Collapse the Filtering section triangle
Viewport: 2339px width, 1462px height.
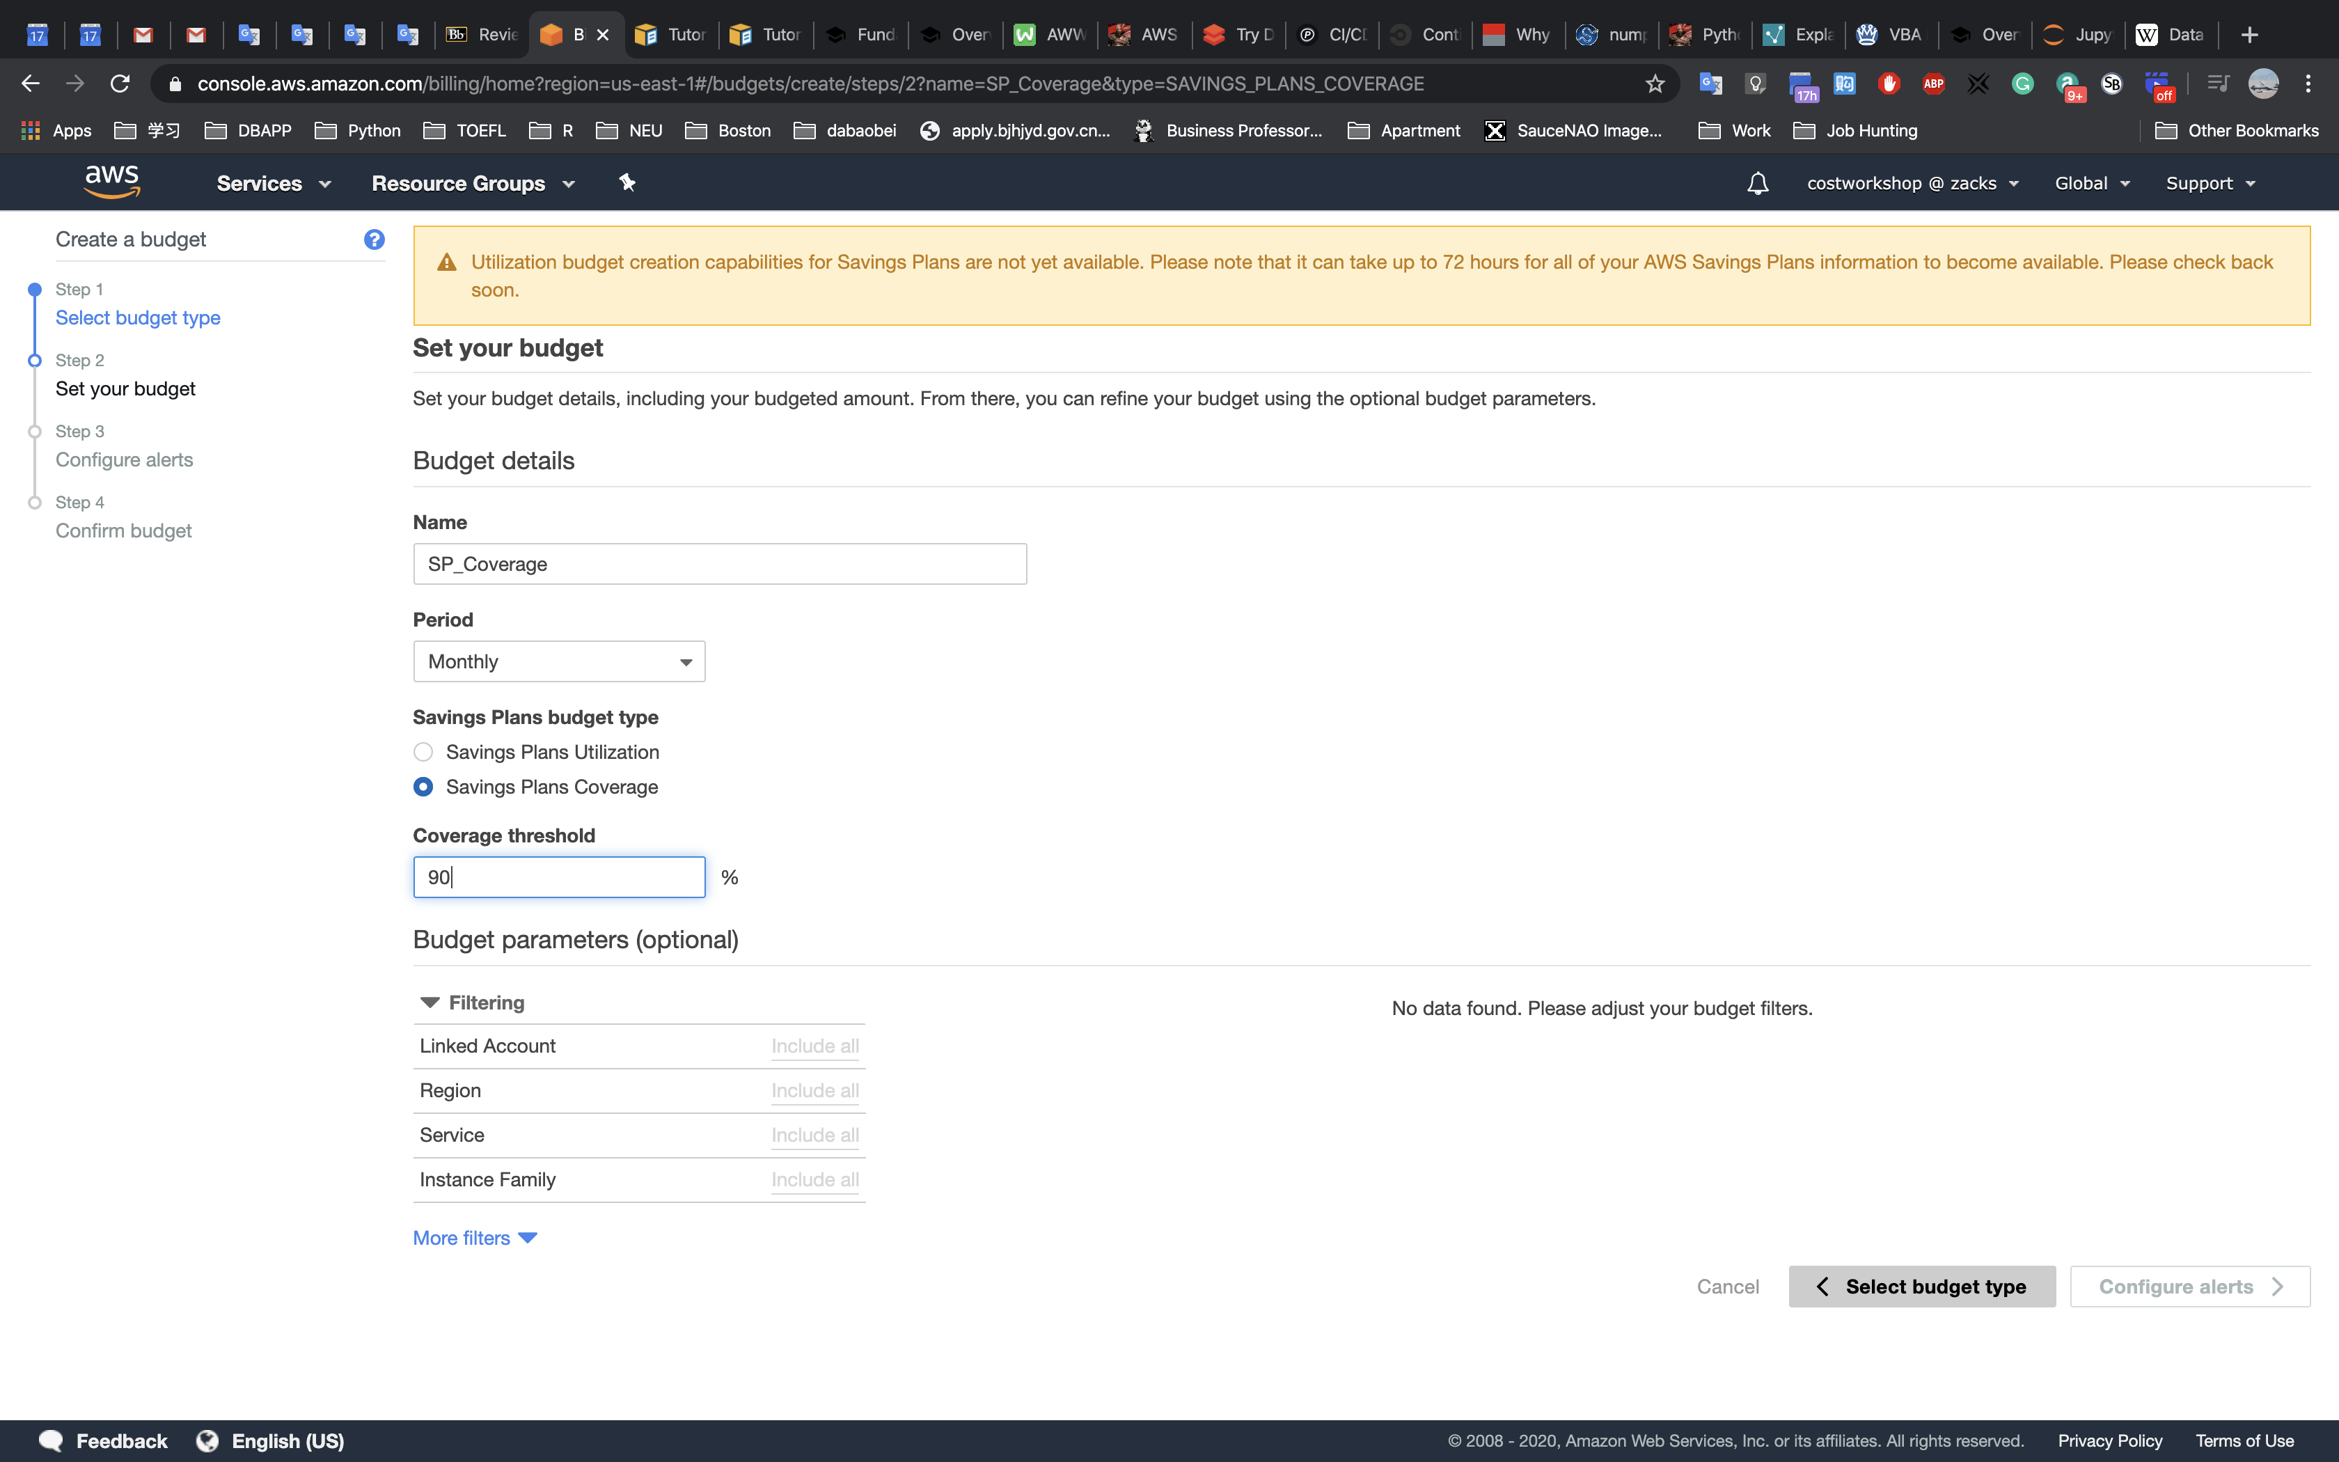[x=430, y=1003]
